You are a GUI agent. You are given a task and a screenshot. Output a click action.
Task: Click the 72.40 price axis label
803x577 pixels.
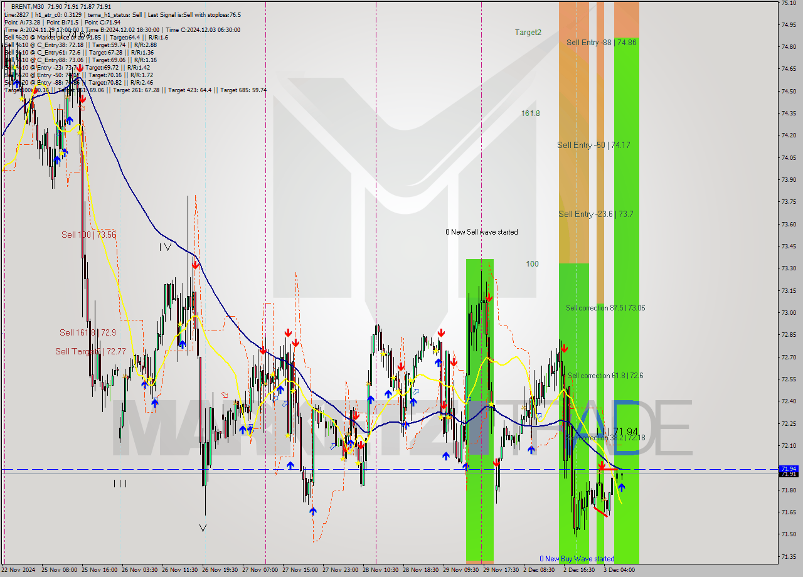pyautogui.click(x=789, y=401)
